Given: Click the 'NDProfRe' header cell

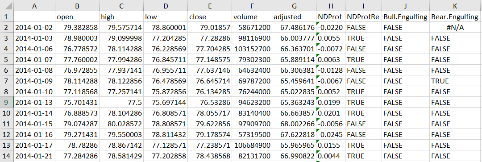Looking at the screenshot, I should click(x=363, y=17).
